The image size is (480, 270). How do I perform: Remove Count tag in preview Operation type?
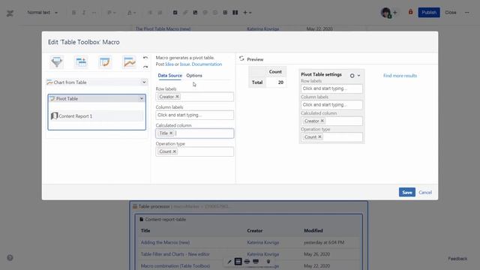click(319, 136)
